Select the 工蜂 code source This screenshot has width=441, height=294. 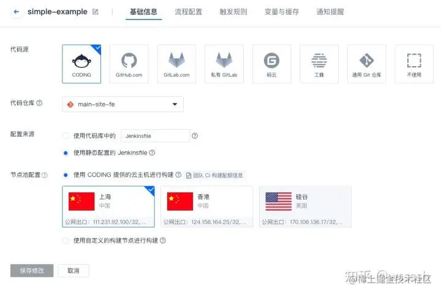(319, 64)
